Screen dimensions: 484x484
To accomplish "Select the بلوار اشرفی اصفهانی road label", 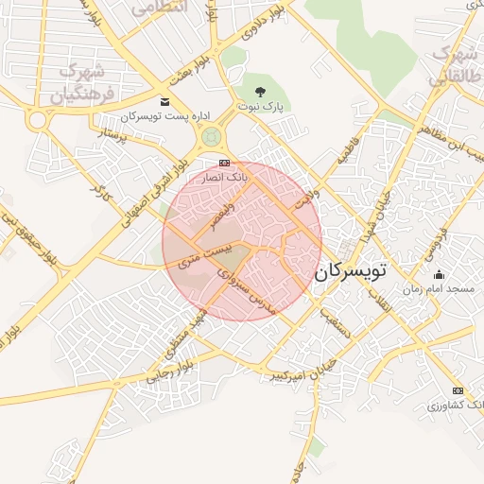I will (x=155, y=193).
